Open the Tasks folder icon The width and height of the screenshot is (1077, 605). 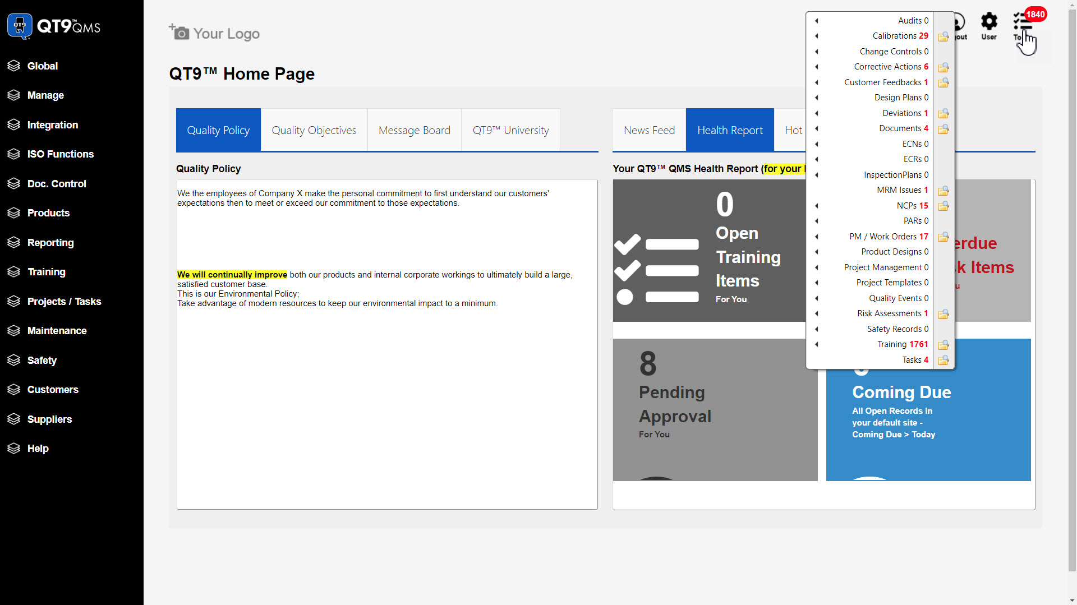point(943,360)
